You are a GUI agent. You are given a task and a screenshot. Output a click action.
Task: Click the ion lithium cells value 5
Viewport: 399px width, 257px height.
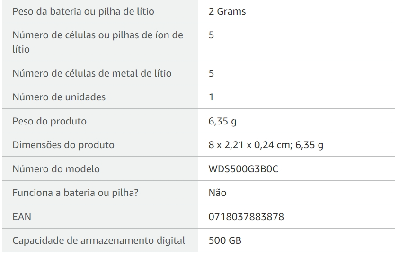click(x=211, y=35)
